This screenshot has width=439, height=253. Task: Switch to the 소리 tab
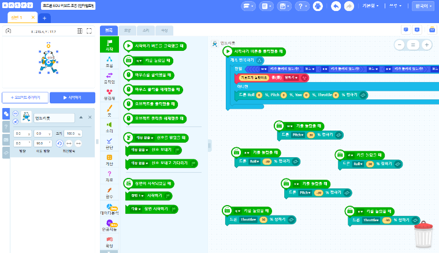coord(146,30)
